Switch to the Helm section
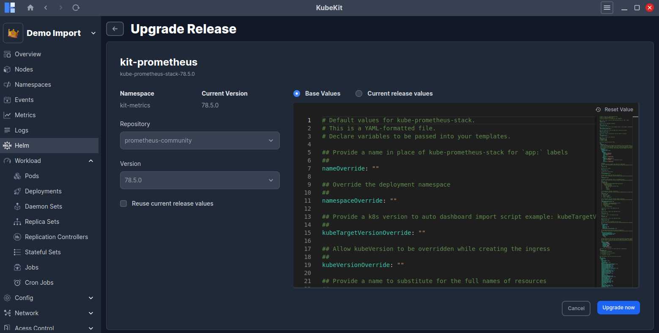 point(7,145)
